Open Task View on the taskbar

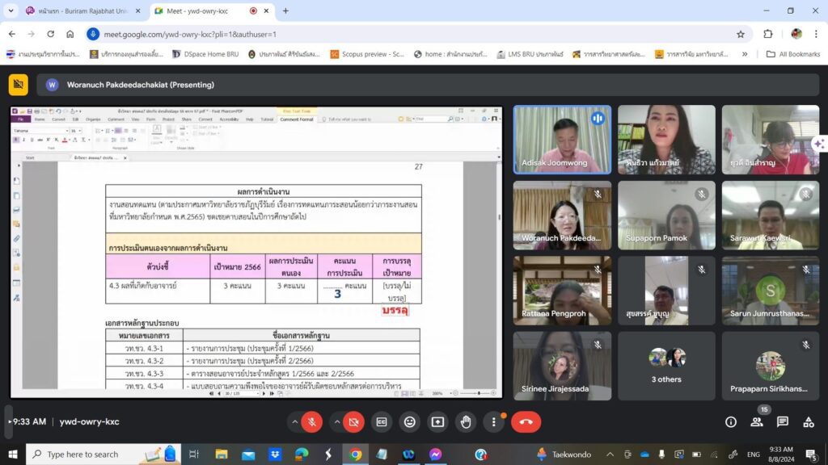(194, 454)
